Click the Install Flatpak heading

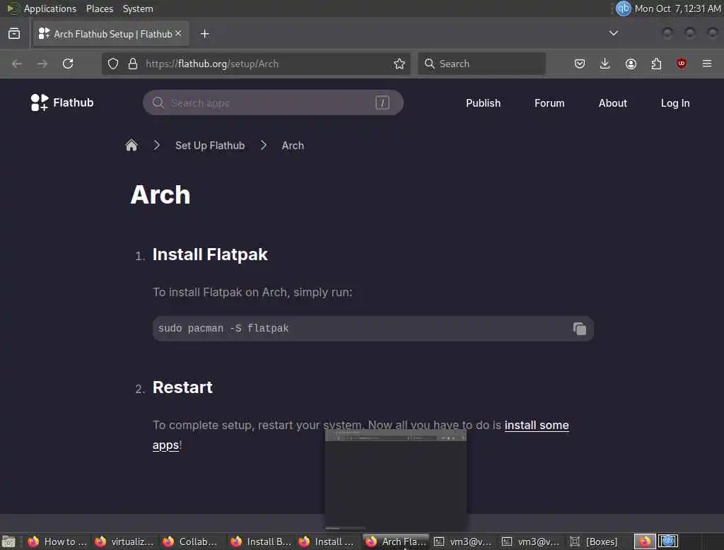click(x=210, y=254)
